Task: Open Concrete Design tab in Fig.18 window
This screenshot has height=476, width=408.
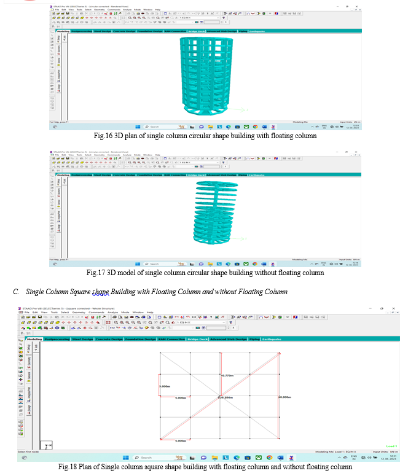Action: 109,339
